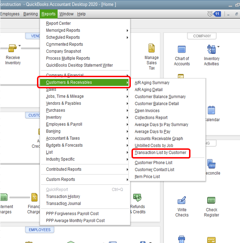Click the reminders alarm clock icon

210,14
